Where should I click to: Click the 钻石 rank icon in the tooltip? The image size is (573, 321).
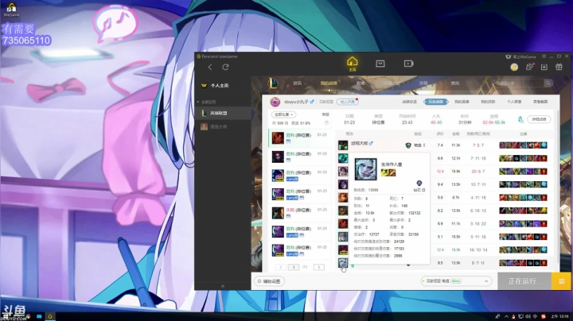click(419, 183)
